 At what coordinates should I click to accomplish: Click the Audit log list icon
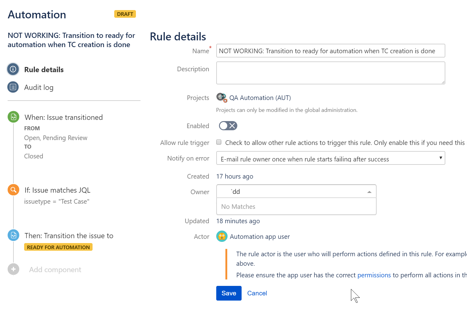pyautogui.click(x=13, y=87)
